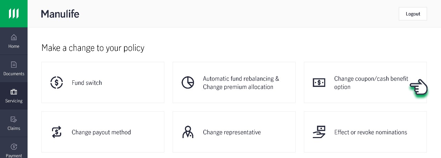Open Change payout method card text
Viewport: 441px width, 158px height.
pyautogui.click(x=101, y=132)
